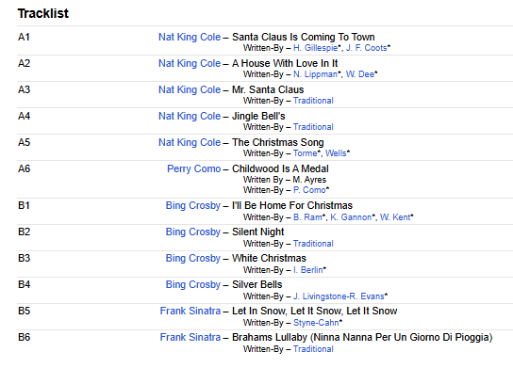Open Traditional link under Silent Night

click(x=313, y=244)
